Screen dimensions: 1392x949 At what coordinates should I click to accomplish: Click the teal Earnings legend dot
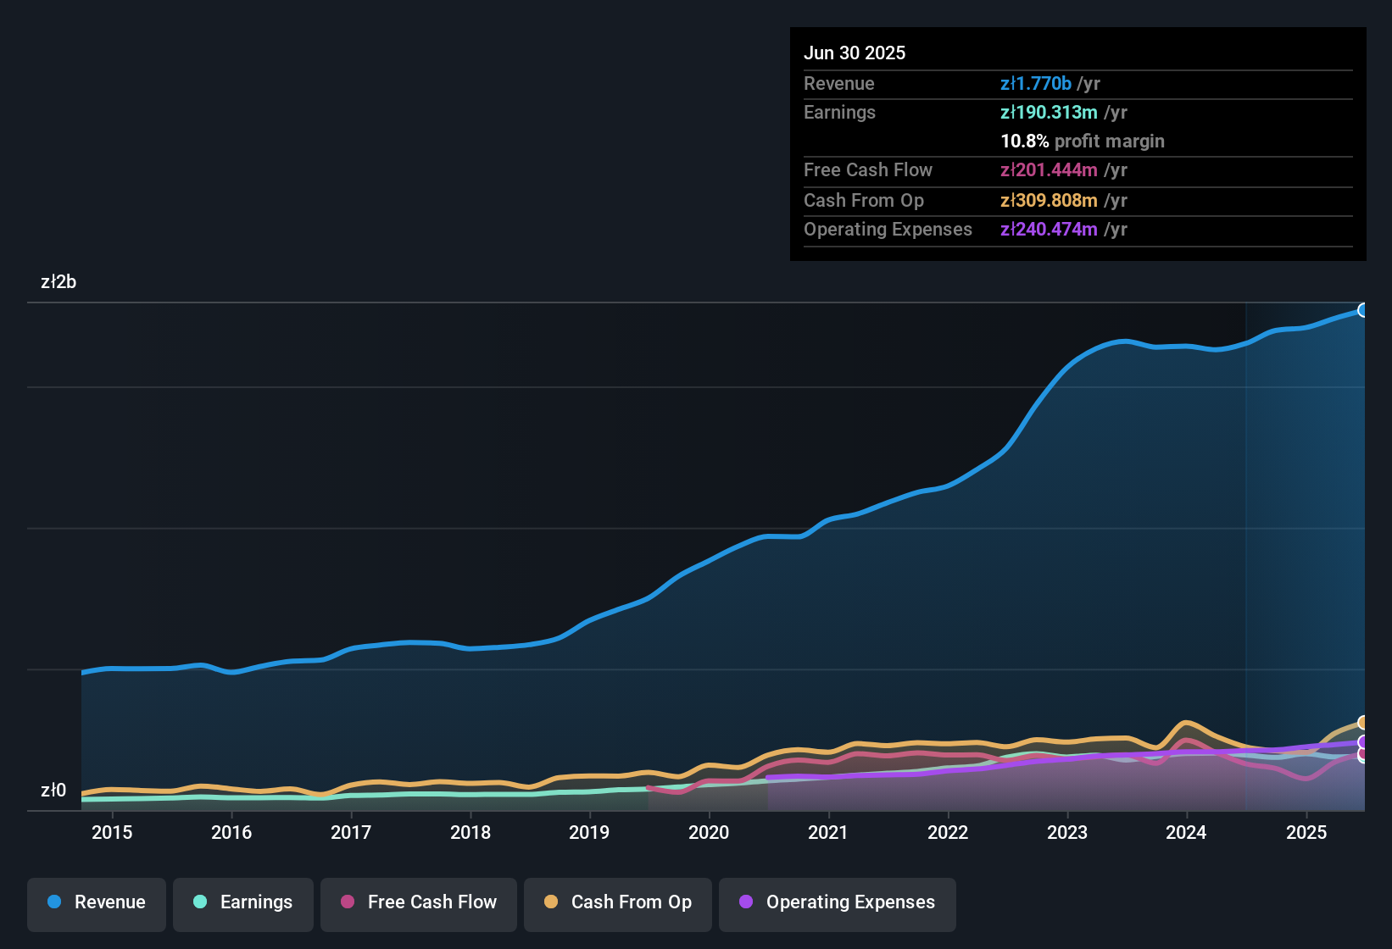(x=200, y=902)
